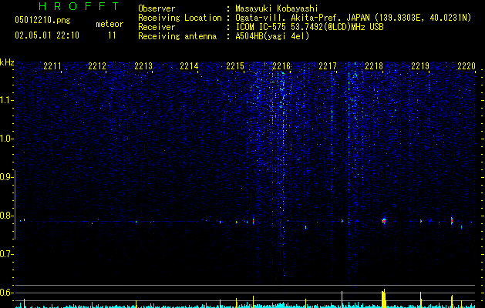Click the 2213 time marker
Viewport: 485px width, 308px height.
[x=143, y=65]
